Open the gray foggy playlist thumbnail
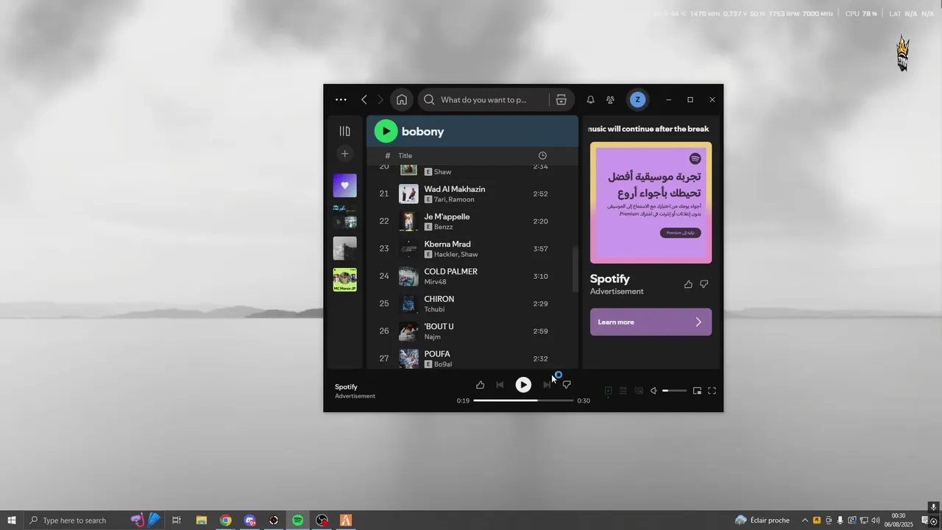Screen dimensions: 942x530 (344, 248)
